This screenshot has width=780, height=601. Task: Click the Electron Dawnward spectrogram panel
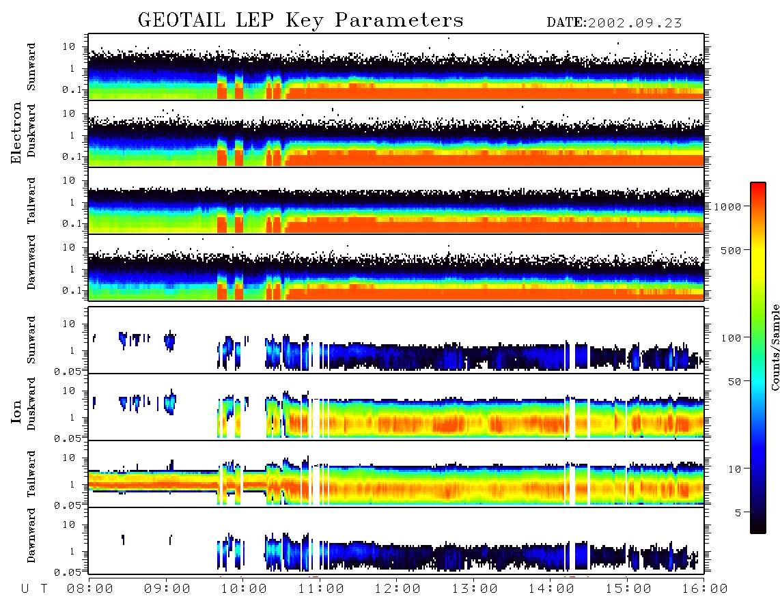pyautogui.click(x=396, y=268)
